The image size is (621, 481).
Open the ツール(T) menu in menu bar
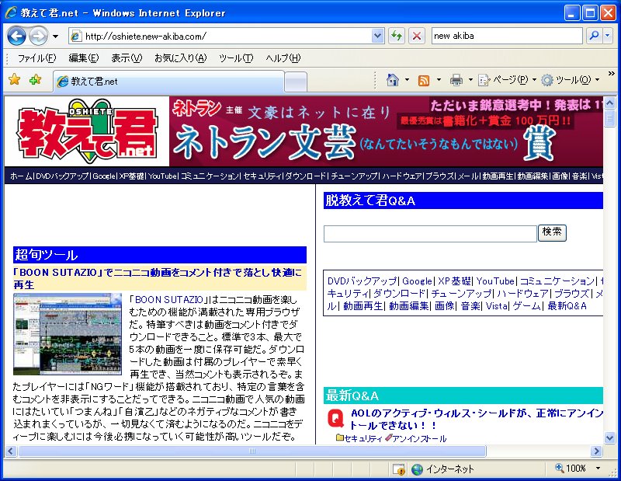(236, 58)
